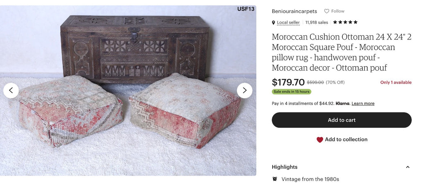Screen dimensions: 434x185
Task: View the shop's 11,918 sales
Action: tap(316, 22)
